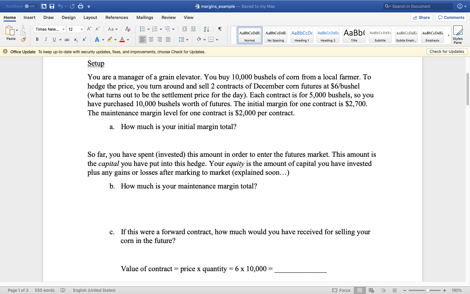Open the Paste options dropdown arrow

(17, 30)
